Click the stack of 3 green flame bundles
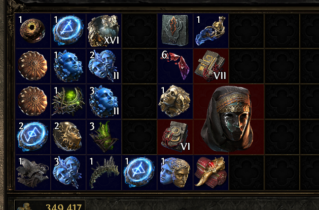Screen dimensions: 319x210 (104, 137)
